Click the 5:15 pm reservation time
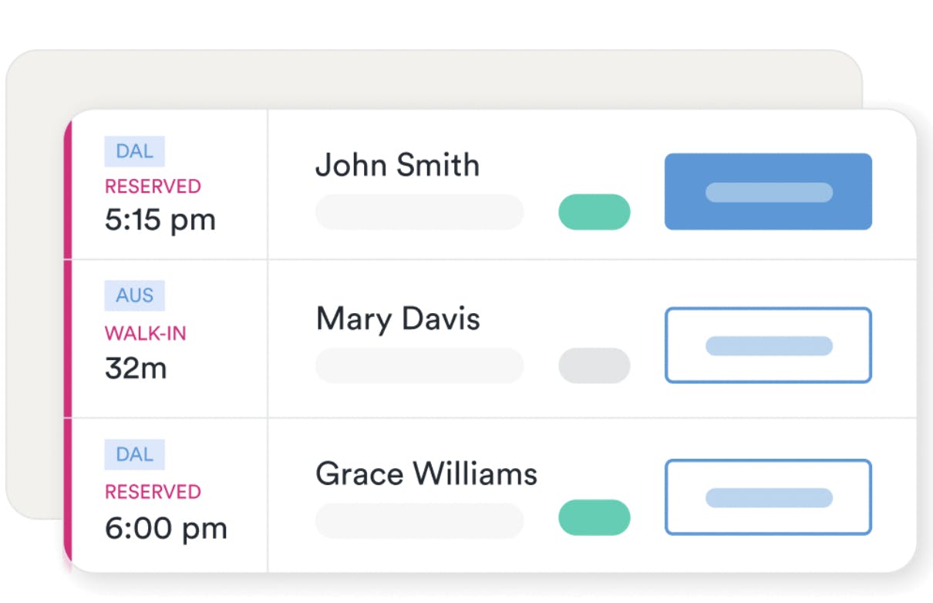The image size is (933, 603). tap(160, 221)
